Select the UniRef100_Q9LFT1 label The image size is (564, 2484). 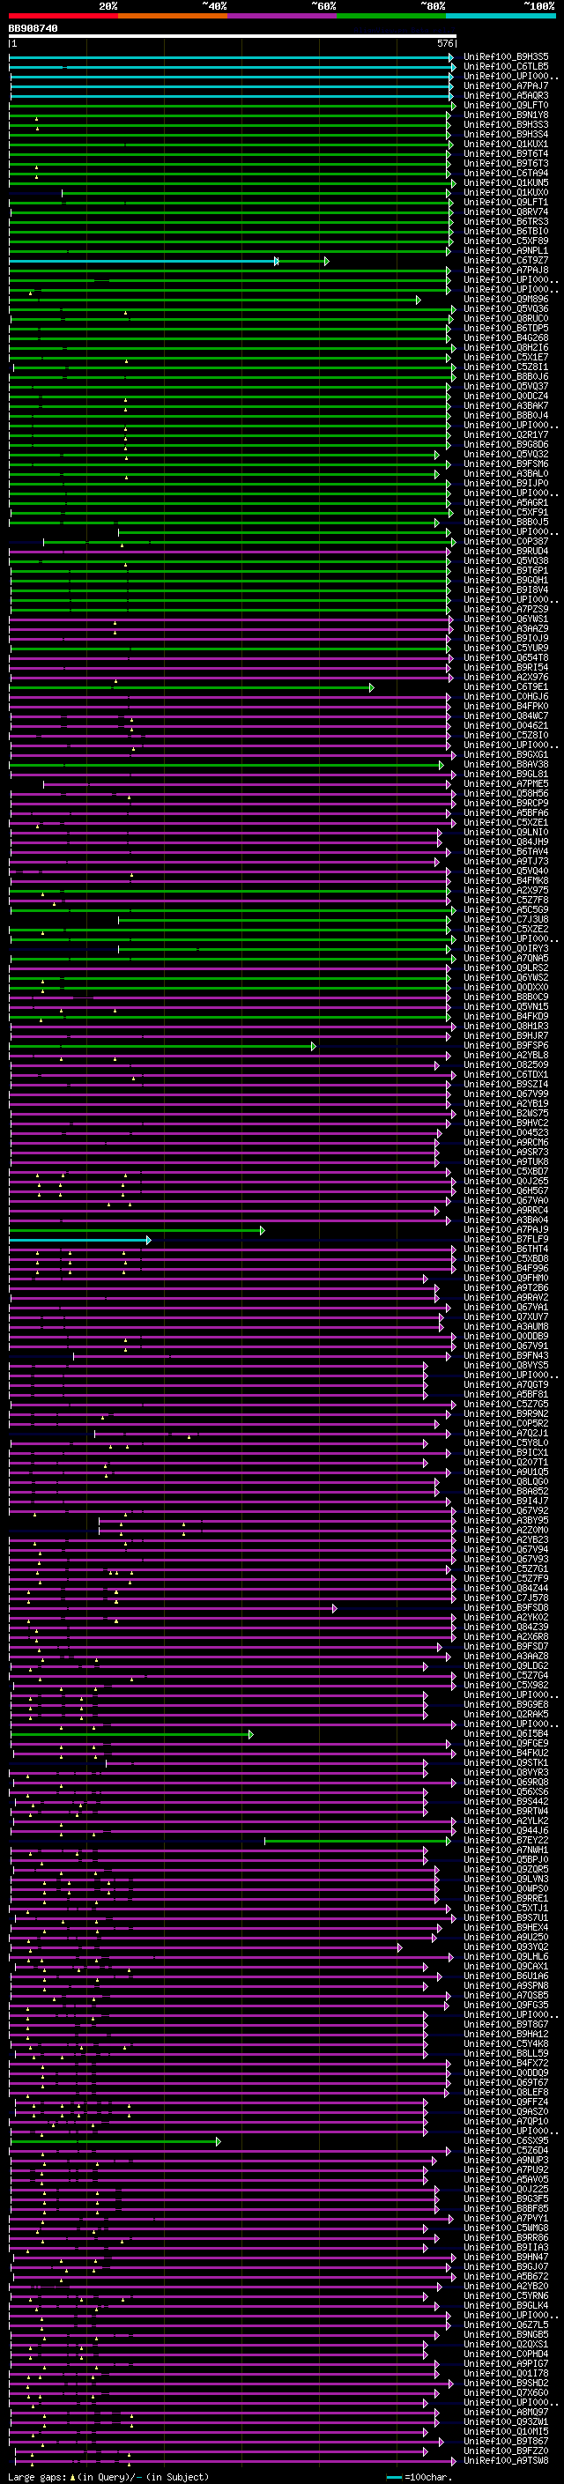pos(506,203)
